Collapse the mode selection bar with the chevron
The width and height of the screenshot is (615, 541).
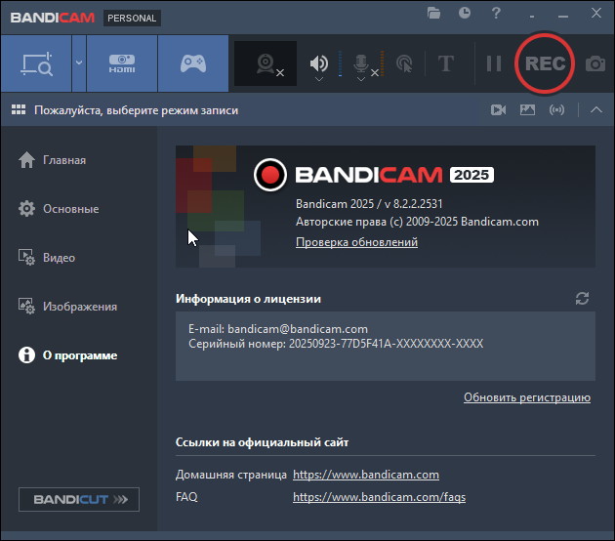[596, 110]
